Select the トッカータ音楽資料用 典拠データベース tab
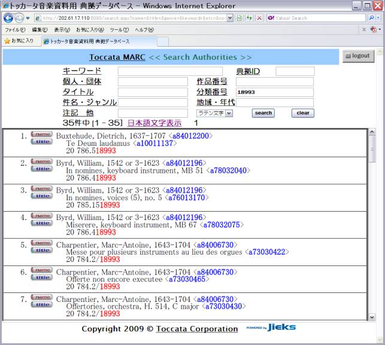Viewport: 385px width, 345px height. coord(98,41)
